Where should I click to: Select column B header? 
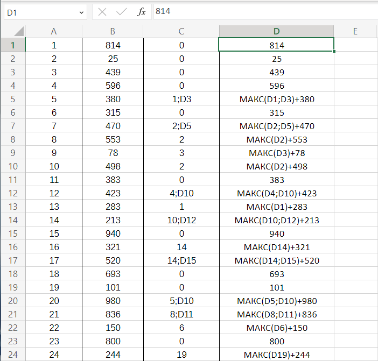pos(113,31)
